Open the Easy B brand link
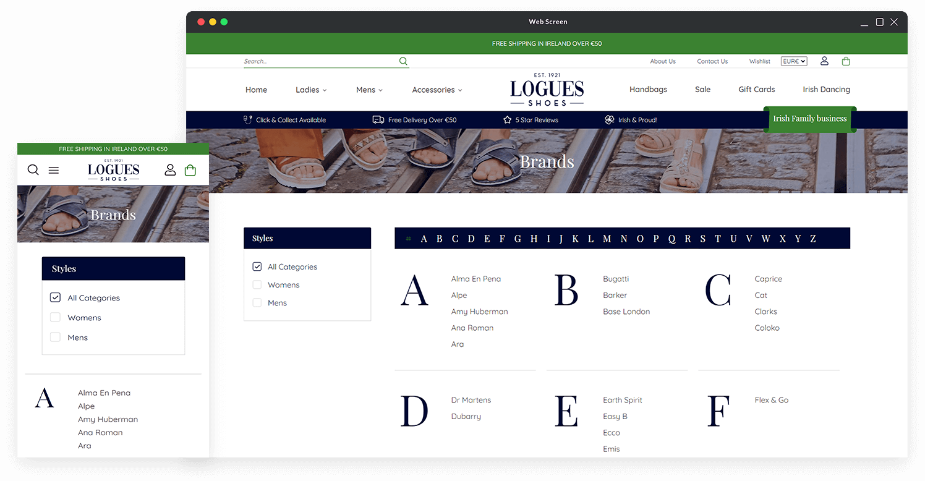The width and height of the screenshot is (925, 481). click(x=615, y=416)
